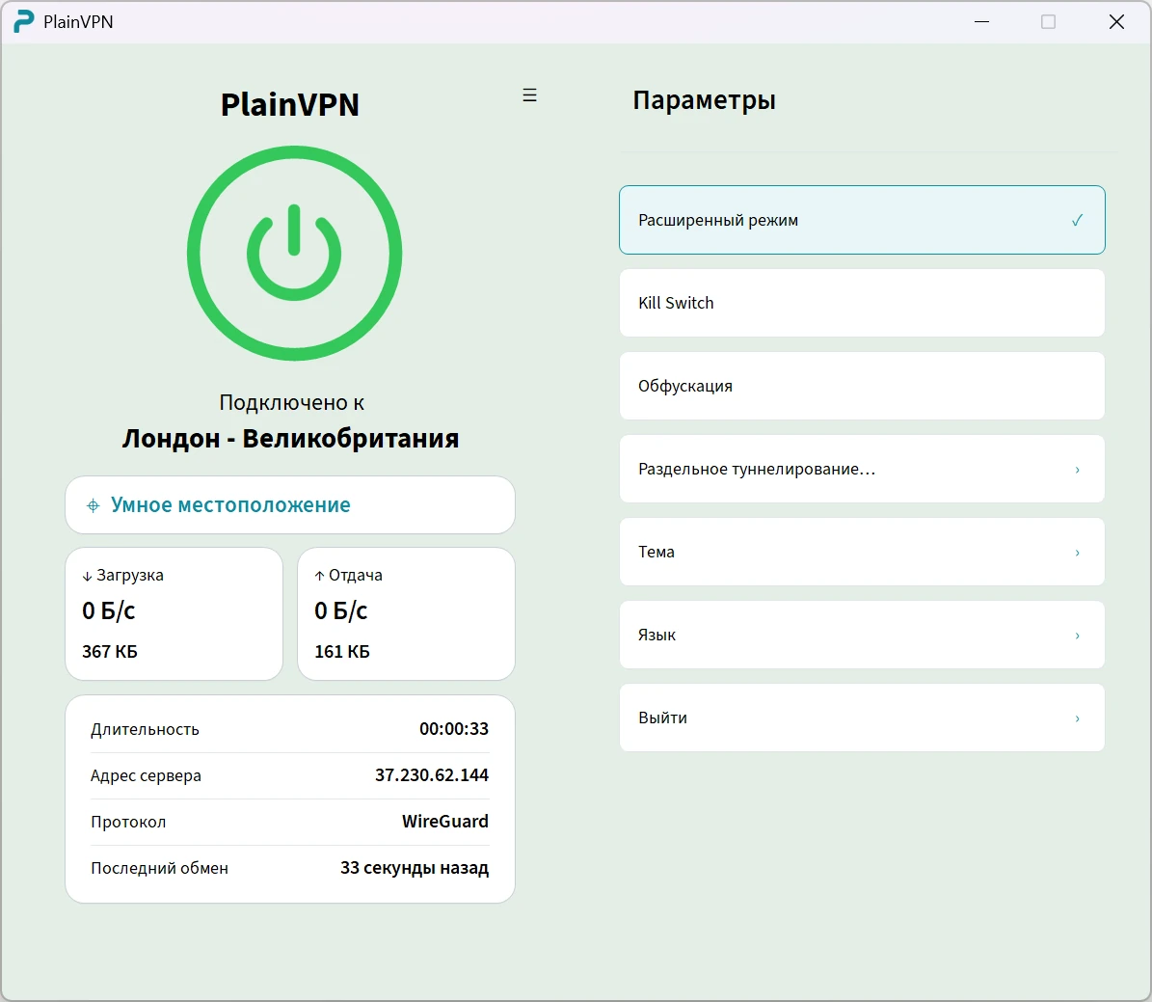
Task: Click the server address 37.230.62.144
Action: pos(431,774)
